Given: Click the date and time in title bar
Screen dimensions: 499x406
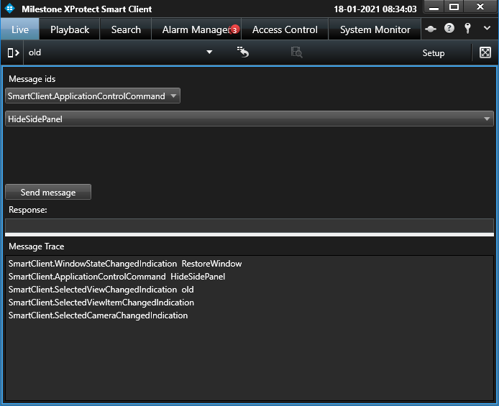Looking at the screenshot, I should (375, 9).
